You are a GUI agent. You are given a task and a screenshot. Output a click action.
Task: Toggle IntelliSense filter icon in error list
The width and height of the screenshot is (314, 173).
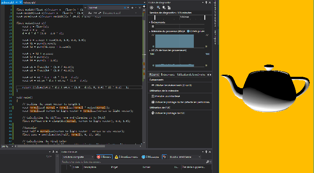(x=164, y=157)
